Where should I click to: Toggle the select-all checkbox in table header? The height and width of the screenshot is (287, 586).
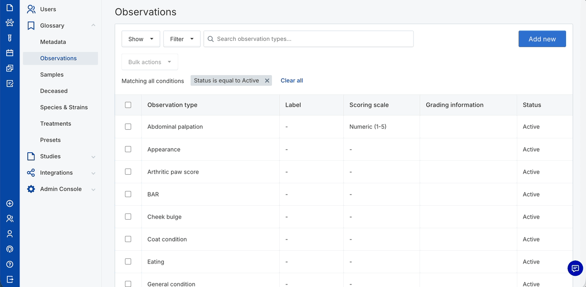(x=128, y=105)
